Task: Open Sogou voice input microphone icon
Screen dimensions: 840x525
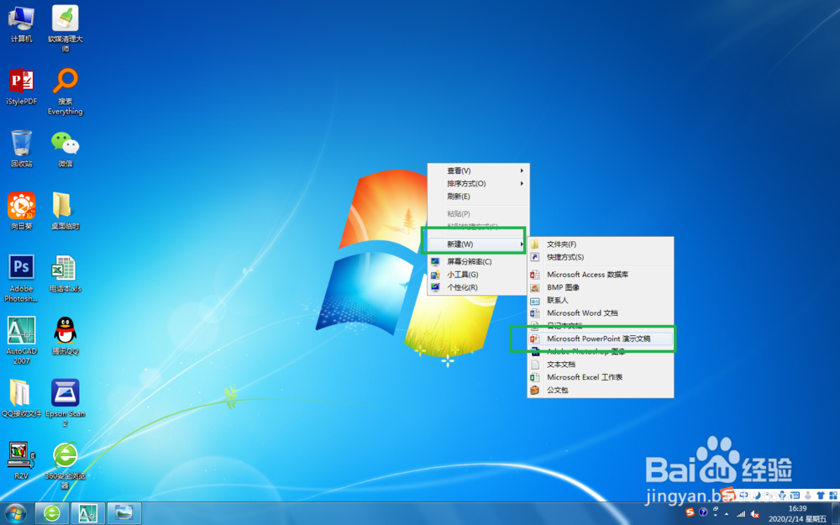Action: pos(782,496)
